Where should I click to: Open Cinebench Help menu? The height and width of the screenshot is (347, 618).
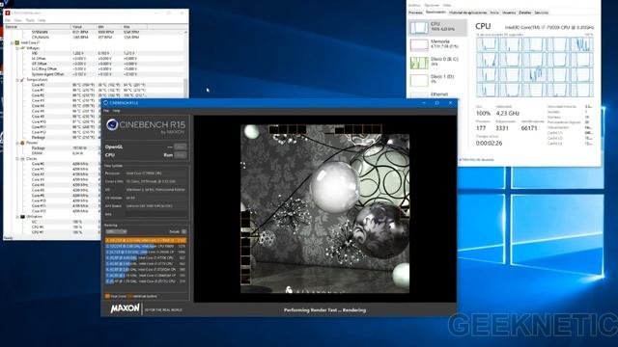pos(116,111)
